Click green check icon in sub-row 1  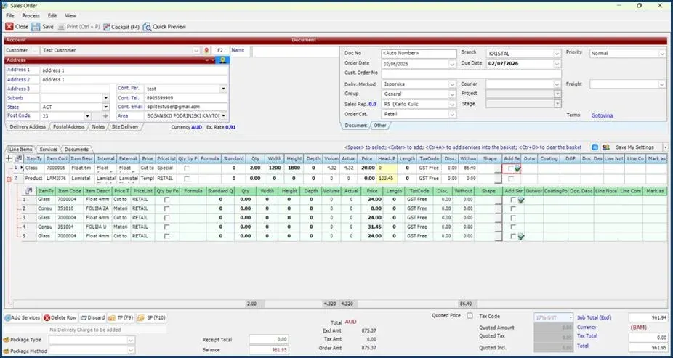click(520, 200)
